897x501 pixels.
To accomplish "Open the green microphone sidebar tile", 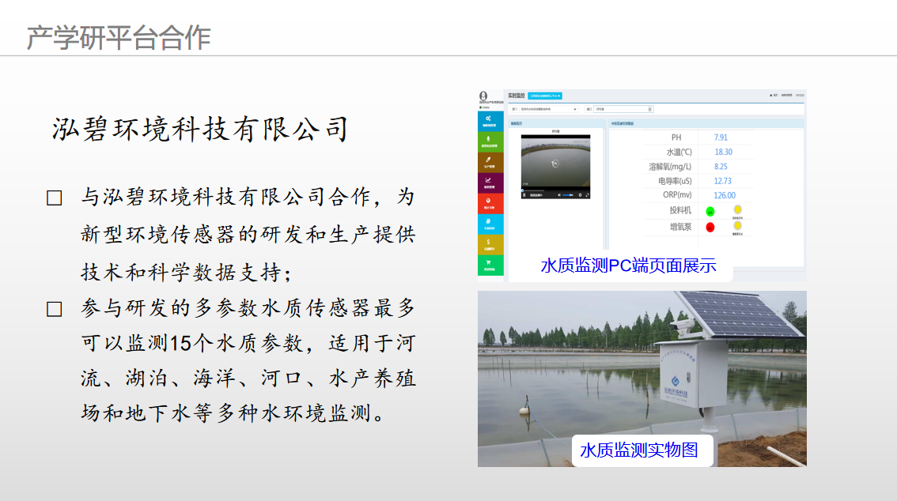I will [x=490, y=141].
